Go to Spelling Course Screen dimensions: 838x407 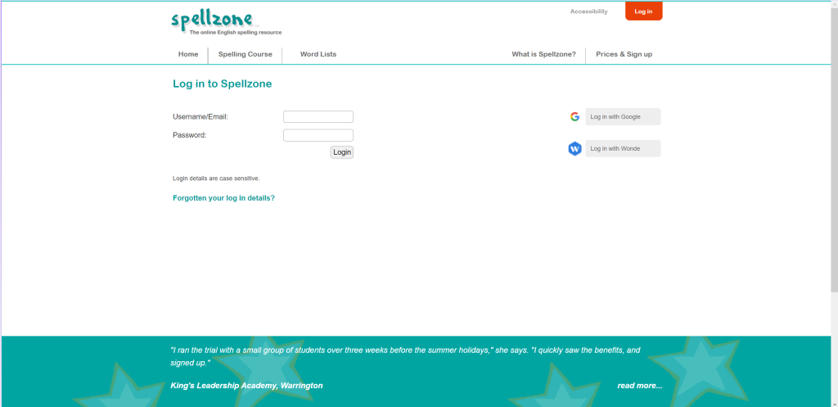pos(246,54)
